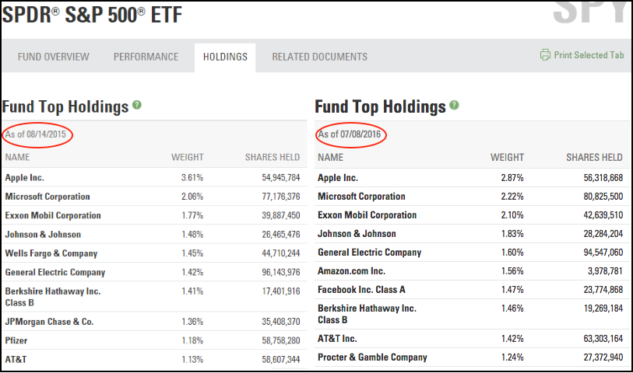Click Facebook Inc. Class A holding
Image resolution: width=633 pixels, height=373 pixels.
tap(361, 290)
